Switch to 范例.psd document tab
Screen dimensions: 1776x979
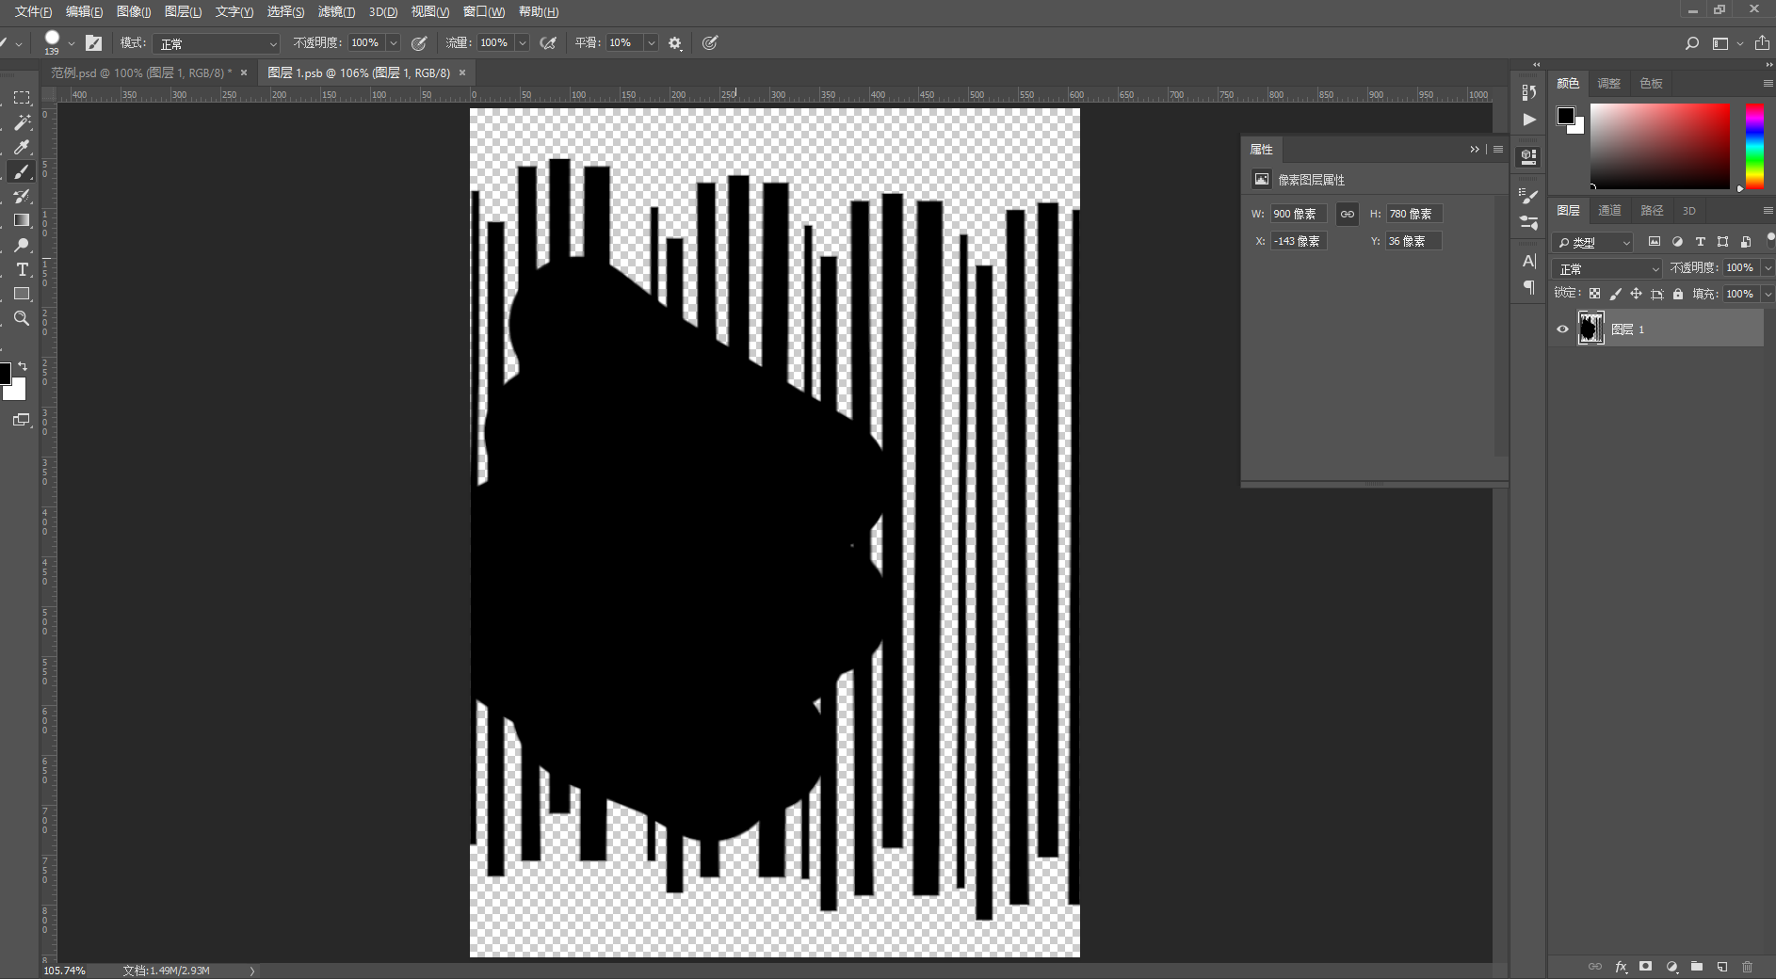pyautogui.click(x=141, y=72)
